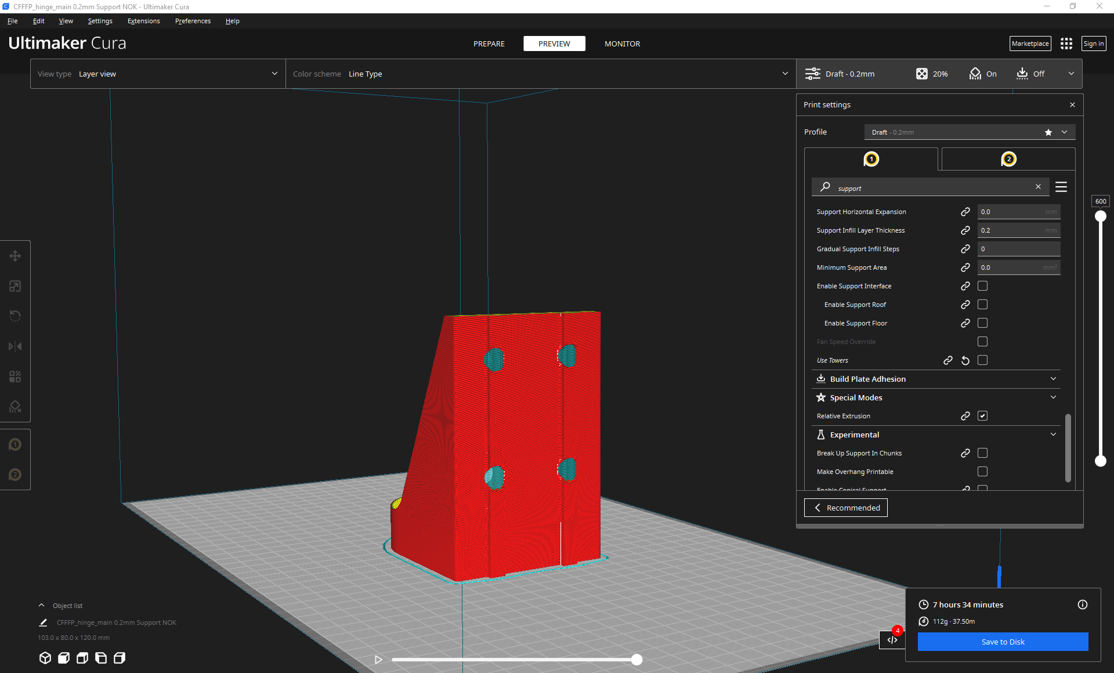Open post-processing scripts icon
The height and width of the screenshot is (673, 1114).
[x=892, y=640]
